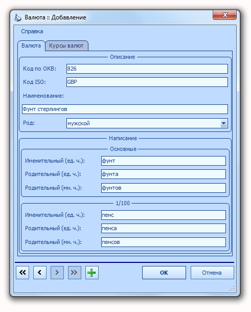251x312 pixels.
Task: Jump to last record double-right arrow
Action: 75,273
